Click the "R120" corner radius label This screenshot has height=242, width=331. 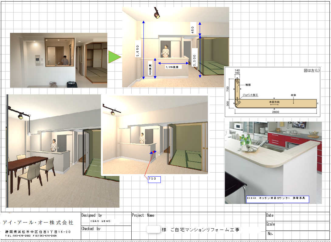[x=238, y=103]
